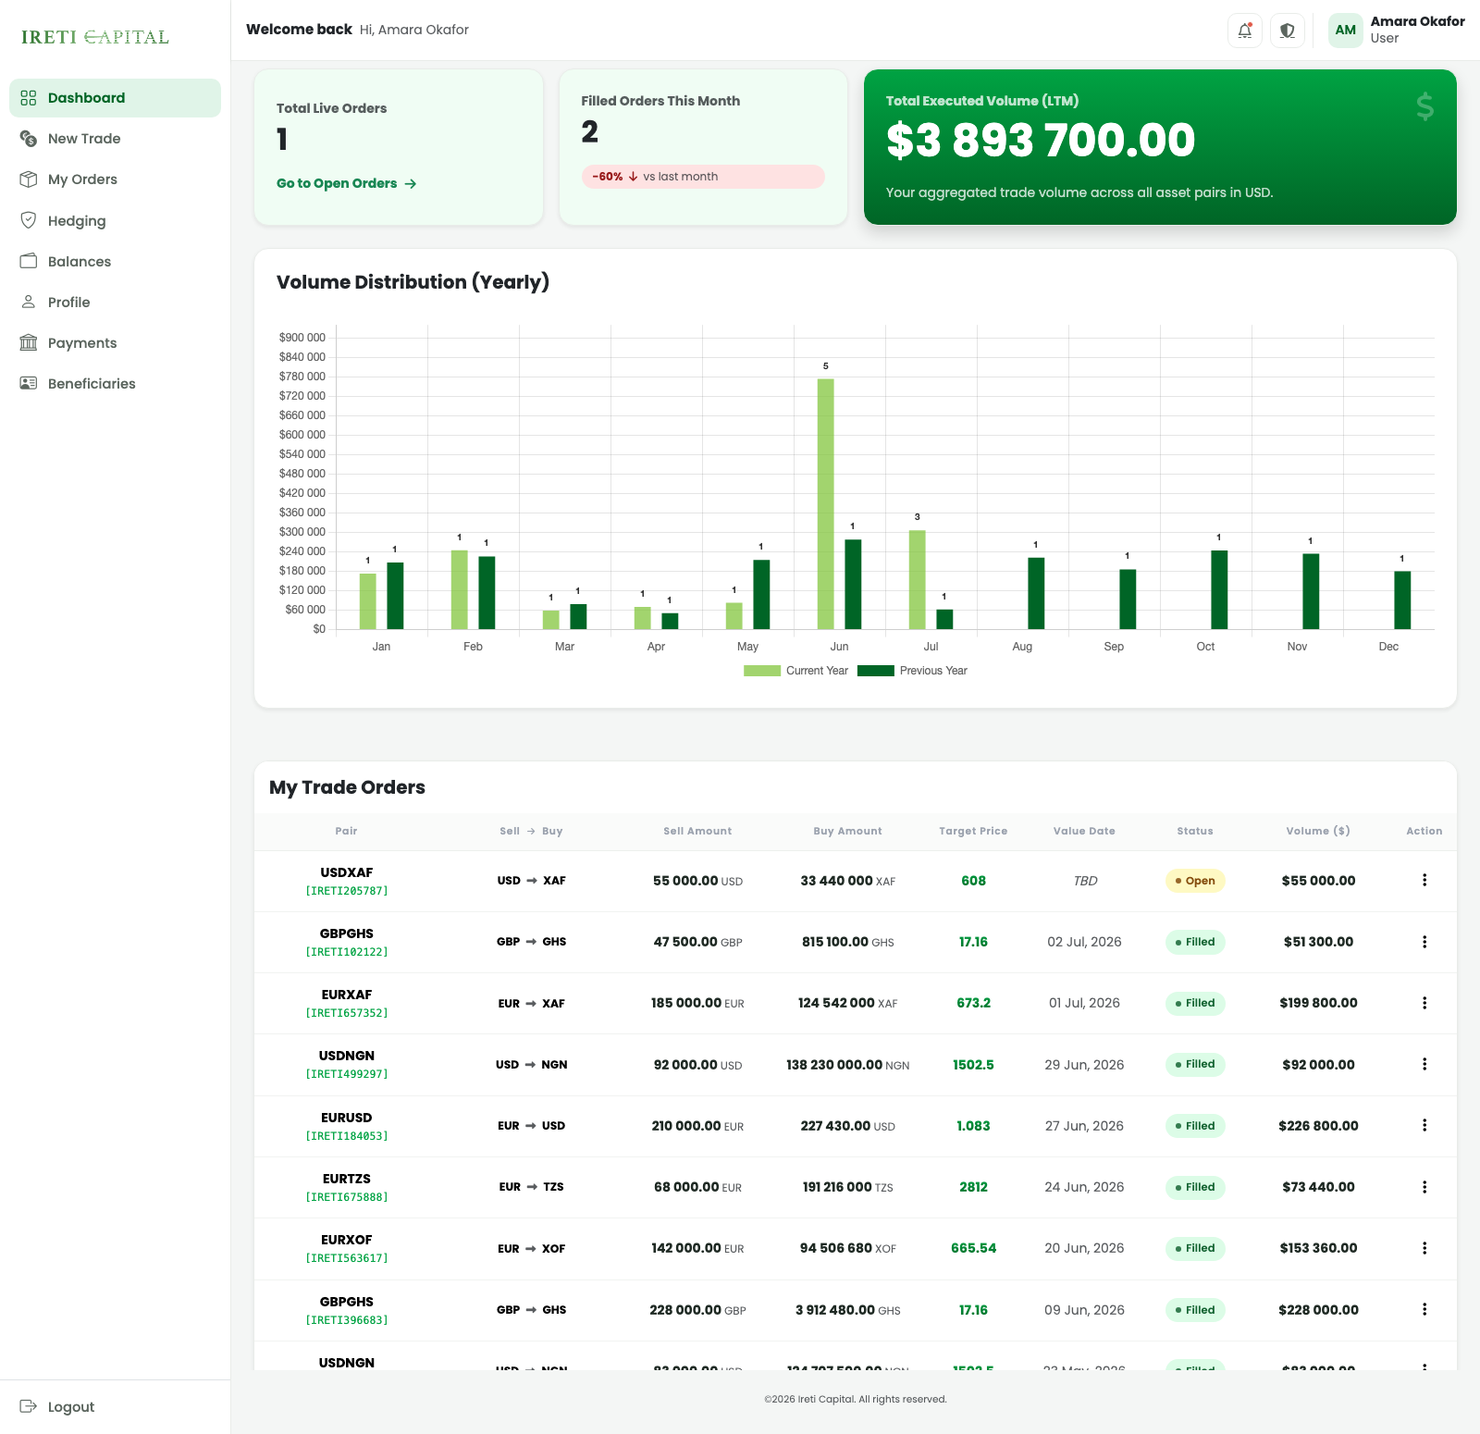Toggle the theme contrast icon
The image size is (1480, 1434).
coord(1288,31)
